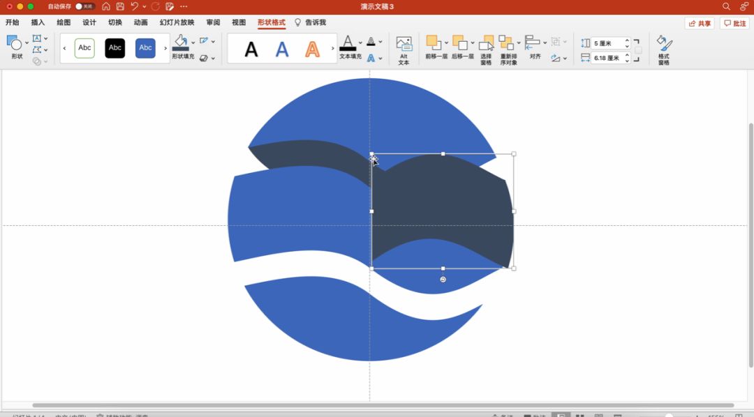
Task: Switch to the 切换 tab
Action: (115, 22)
